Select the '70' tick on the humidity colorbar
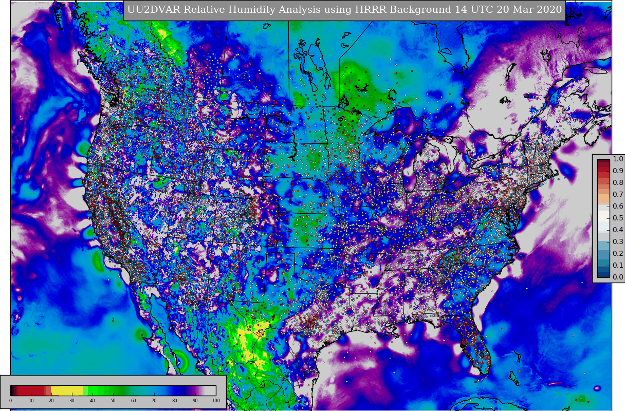The image size is (625, 411). 154,400
